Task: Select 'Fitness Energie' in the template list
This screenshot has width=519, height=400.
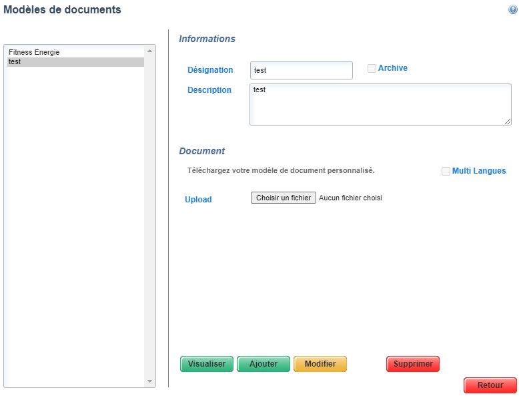Action: 34,52
